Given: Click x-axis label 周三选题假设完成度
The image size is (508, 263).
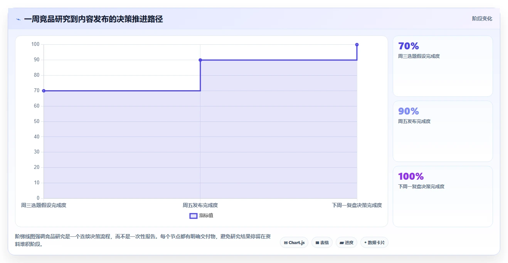Looking at the screenshot, I should pyautogui.click(x=44, y=206).
